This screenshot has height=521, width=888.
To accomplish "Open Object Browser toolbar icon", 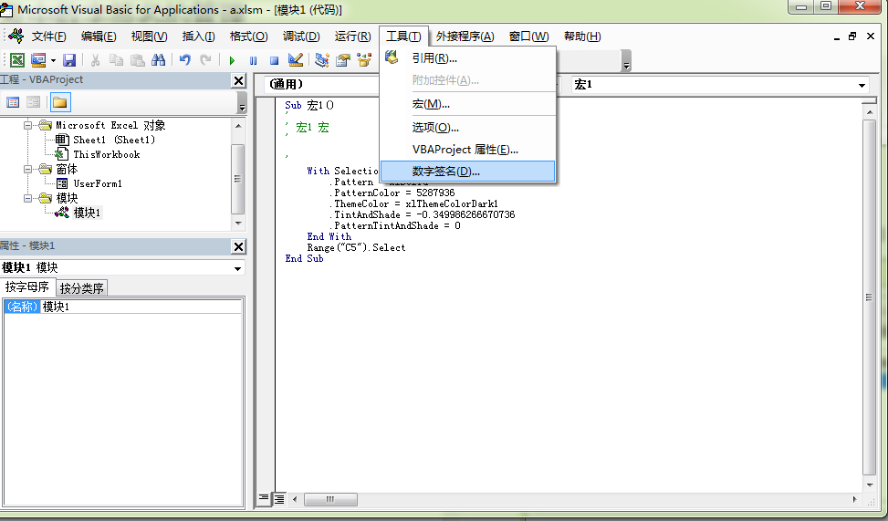I will point(363,59).
